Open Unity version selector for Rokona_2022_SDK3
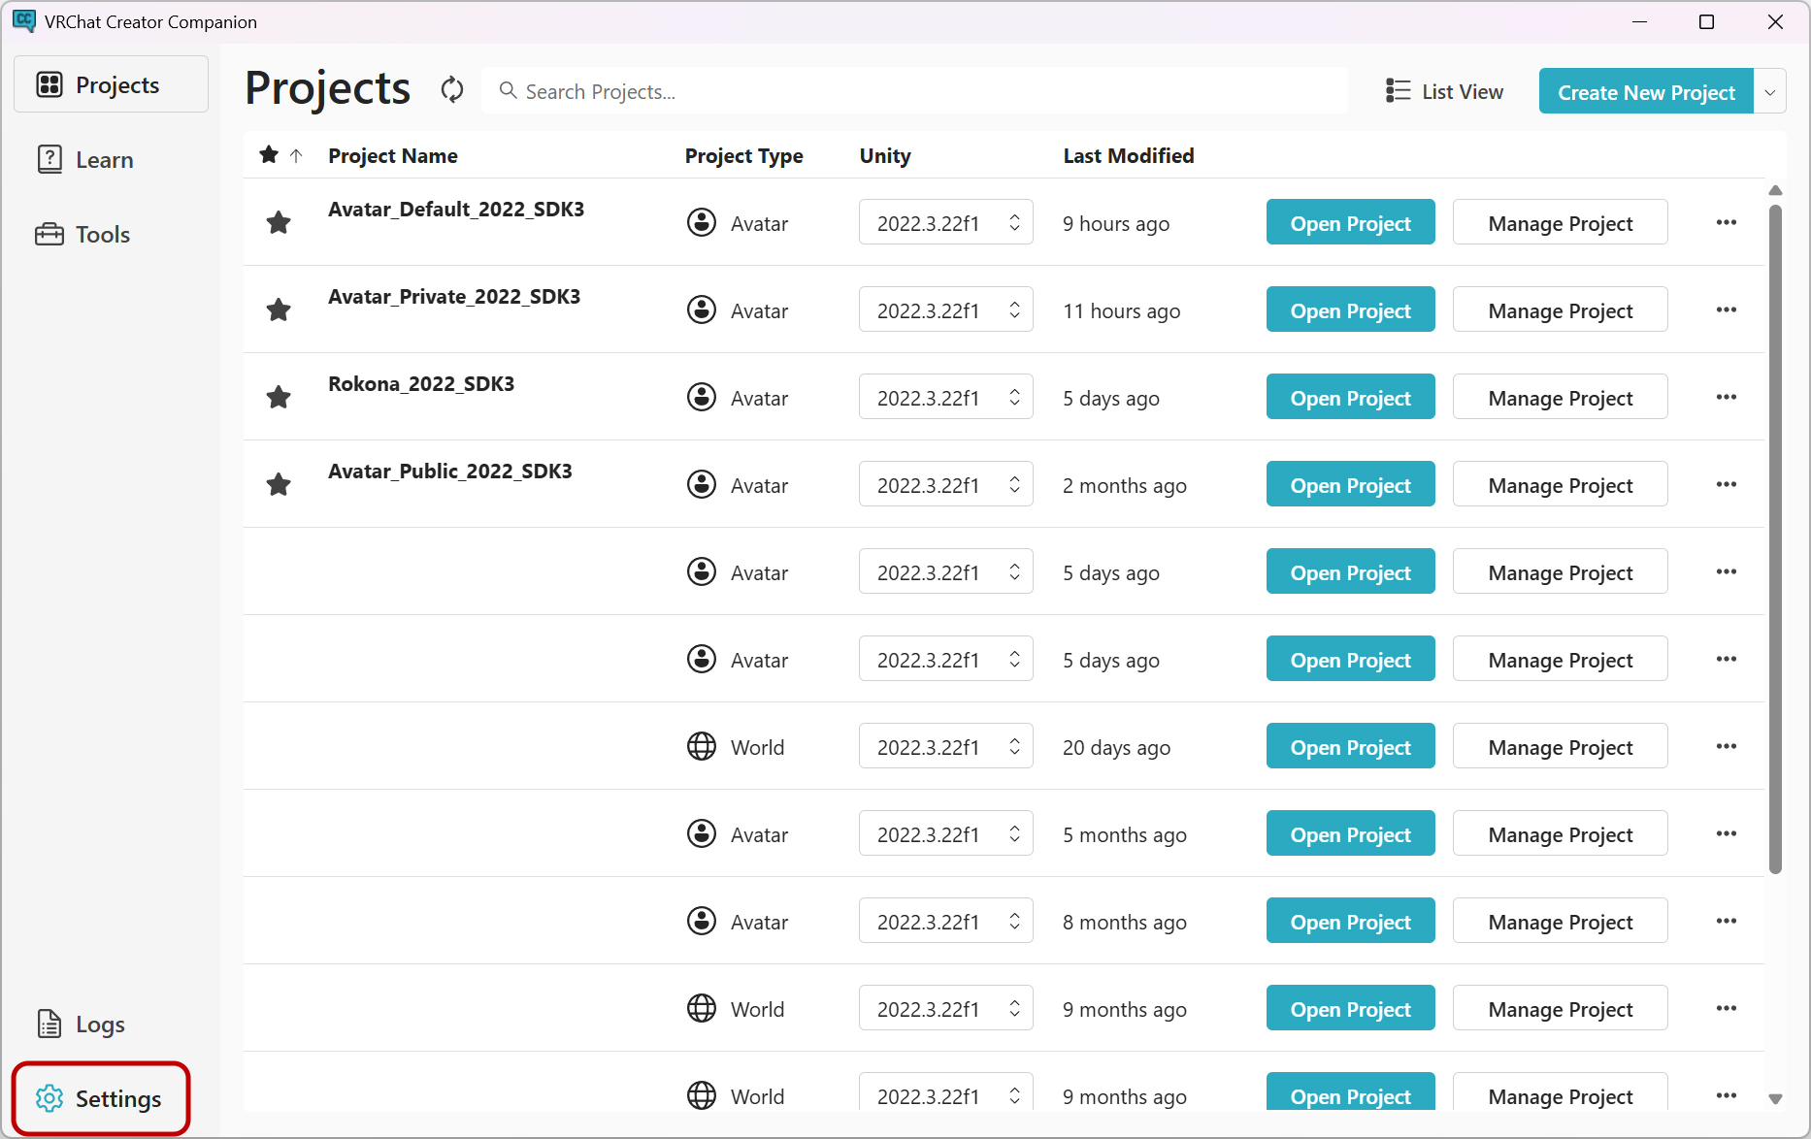This screenshot has width=1811, height=1139. (946, 398)
